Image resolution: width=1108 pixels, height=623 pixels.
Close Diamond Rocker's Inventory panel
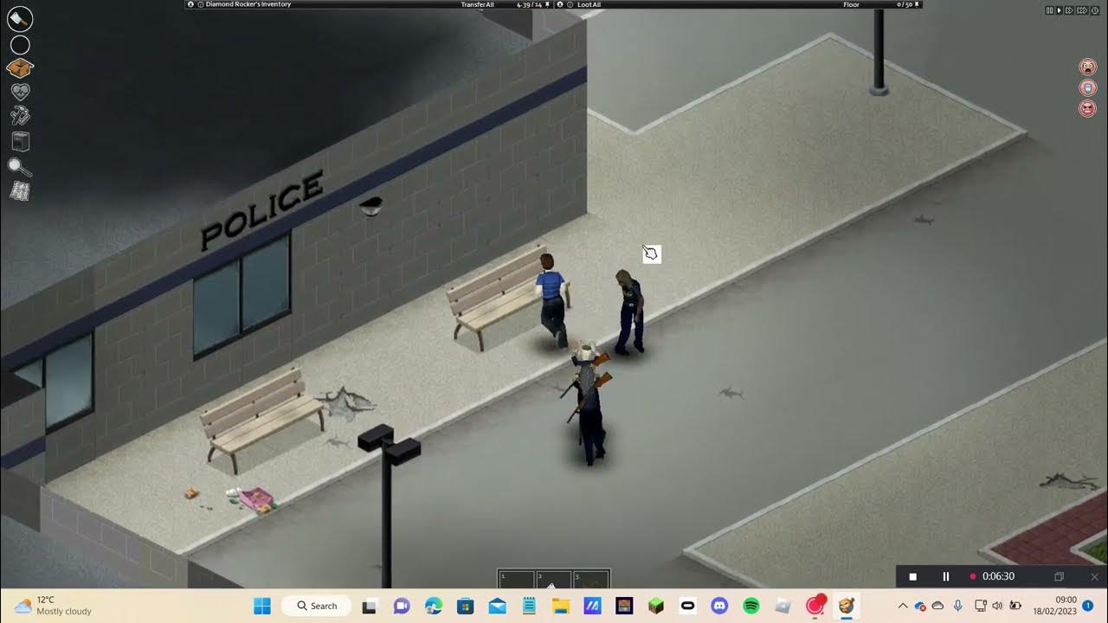coord(190,4)
